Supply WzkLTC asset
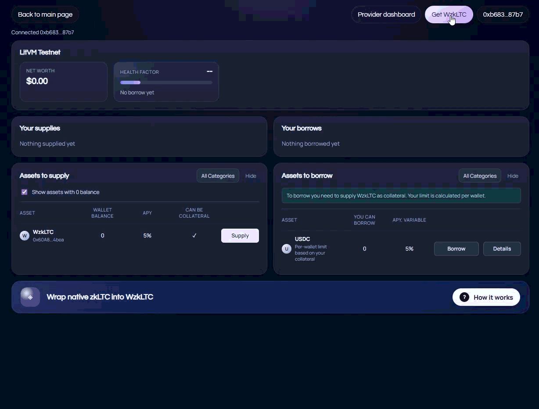 (240, 236)
